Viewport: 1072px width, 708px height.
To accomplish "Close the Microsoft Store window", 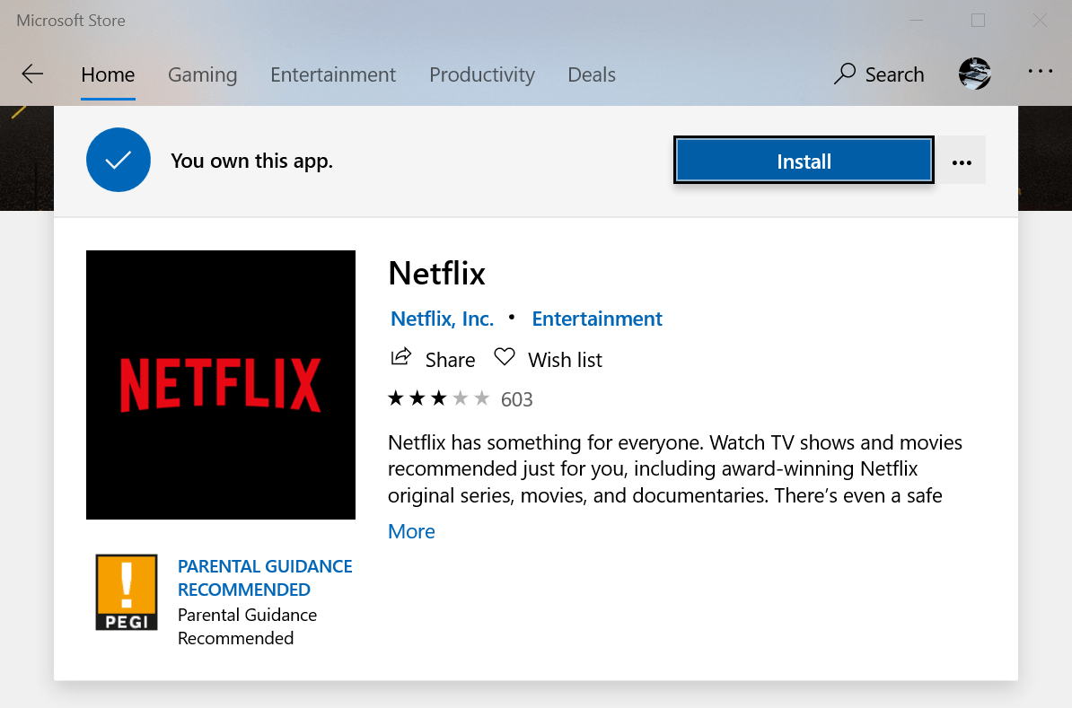I will 1040,21.
